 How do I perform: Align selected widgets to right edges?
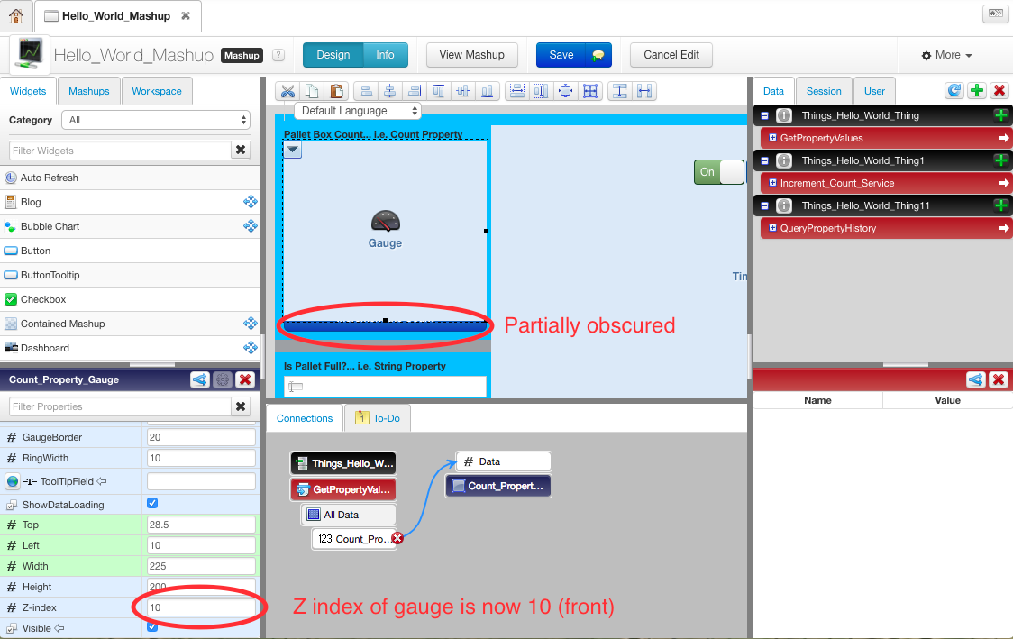tap(414, 91)
